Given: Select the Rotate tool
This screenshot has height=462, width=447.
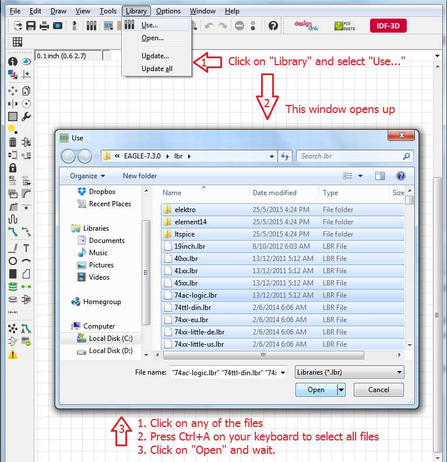Looking at the screenshot, I should point(26,104).
